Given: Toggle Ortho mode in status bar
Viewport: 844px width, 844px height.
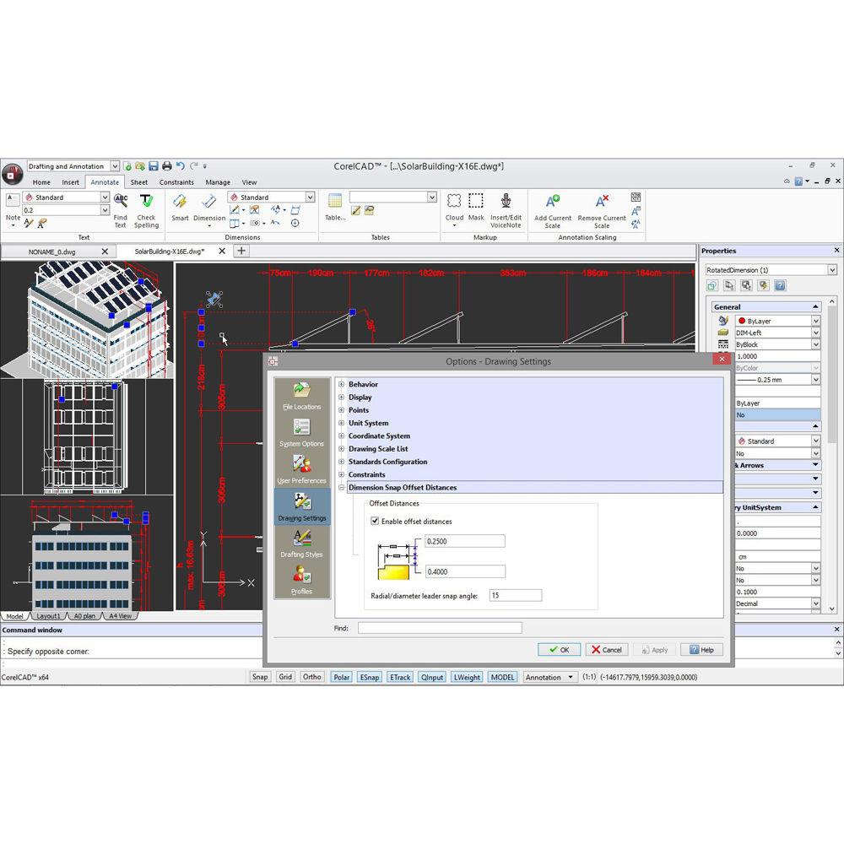Looking at the screenshot, I should pyautogui.click(x=311, y=677).
